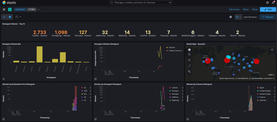Open options for port 22 legend item

pyautogui.click(x=91, y=88)
